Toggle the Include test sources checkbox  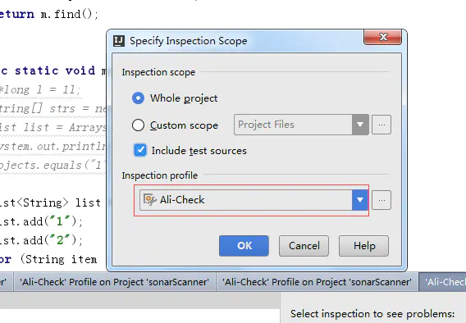(x=140, y=150)
